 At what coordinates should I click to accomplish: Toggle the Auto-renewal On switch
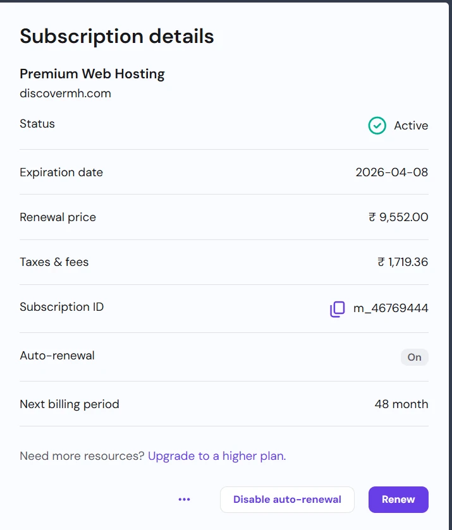coord(415,357)
